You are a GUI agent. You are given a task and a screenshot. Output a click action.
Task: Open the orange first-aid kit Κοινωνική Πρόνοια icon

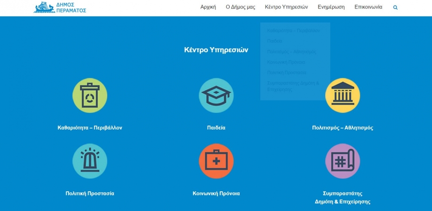pos(216,161)
